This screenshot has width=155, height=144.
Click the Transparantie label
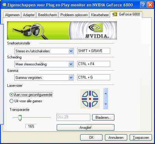point(20,110)
